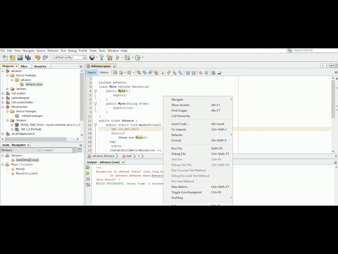Close the Advance.java editor tab
The image size is (338, 254).
114,66
